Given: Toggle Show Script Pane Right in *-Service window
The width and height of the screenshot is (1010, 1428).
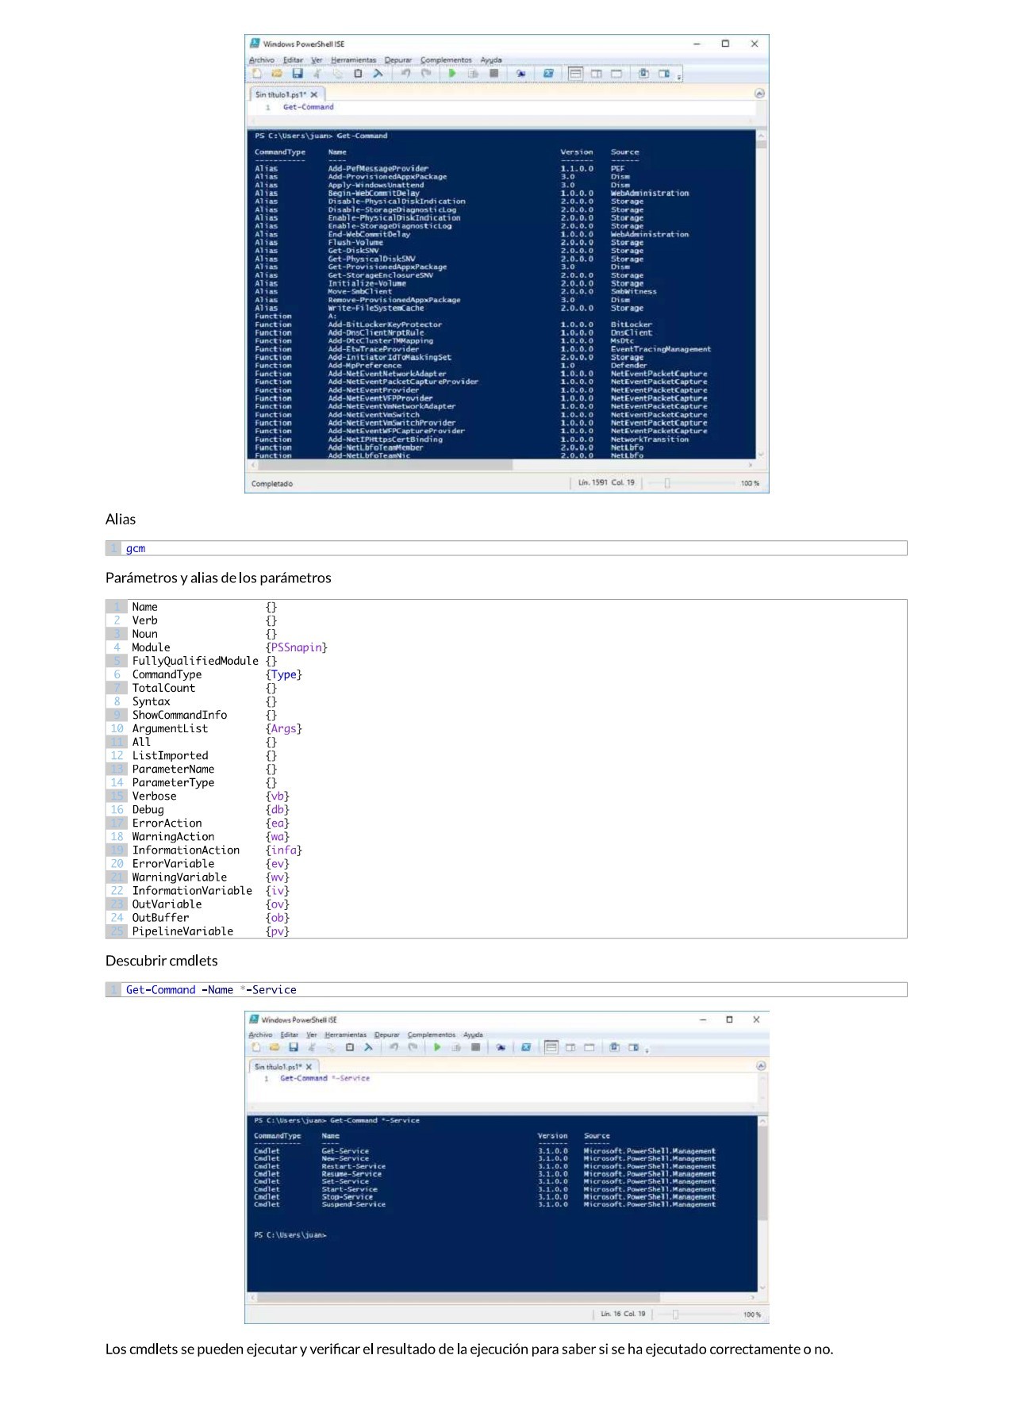Looking at the screenshot, I should click(570, 1047).
